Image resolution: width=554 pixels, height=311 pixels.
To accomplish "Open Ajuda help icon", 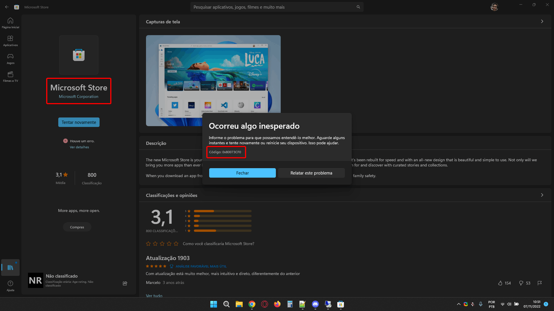I will [10, 286].
